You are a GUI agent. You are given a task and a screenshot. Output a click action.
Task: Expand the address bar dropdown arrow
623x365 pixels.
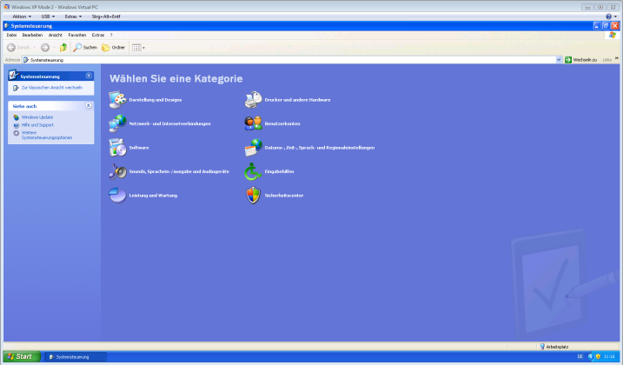click(559, 60)
